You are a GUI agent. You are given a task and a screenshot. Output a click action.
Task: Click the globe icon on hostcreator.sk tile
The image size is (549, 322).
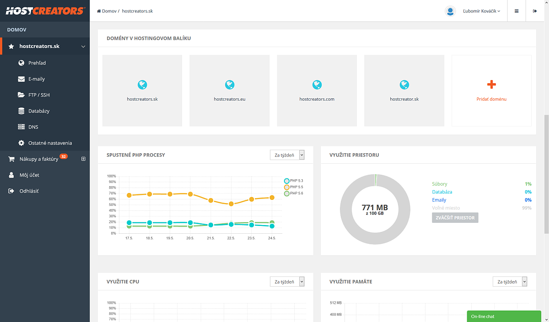pos(404,85)
